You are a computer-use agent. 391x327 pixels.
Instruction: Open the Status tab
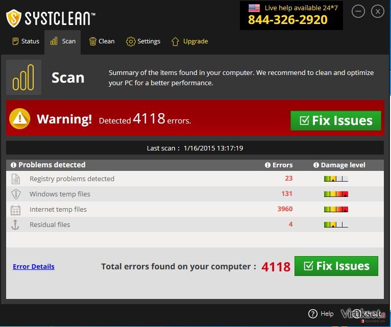[26, 41]
